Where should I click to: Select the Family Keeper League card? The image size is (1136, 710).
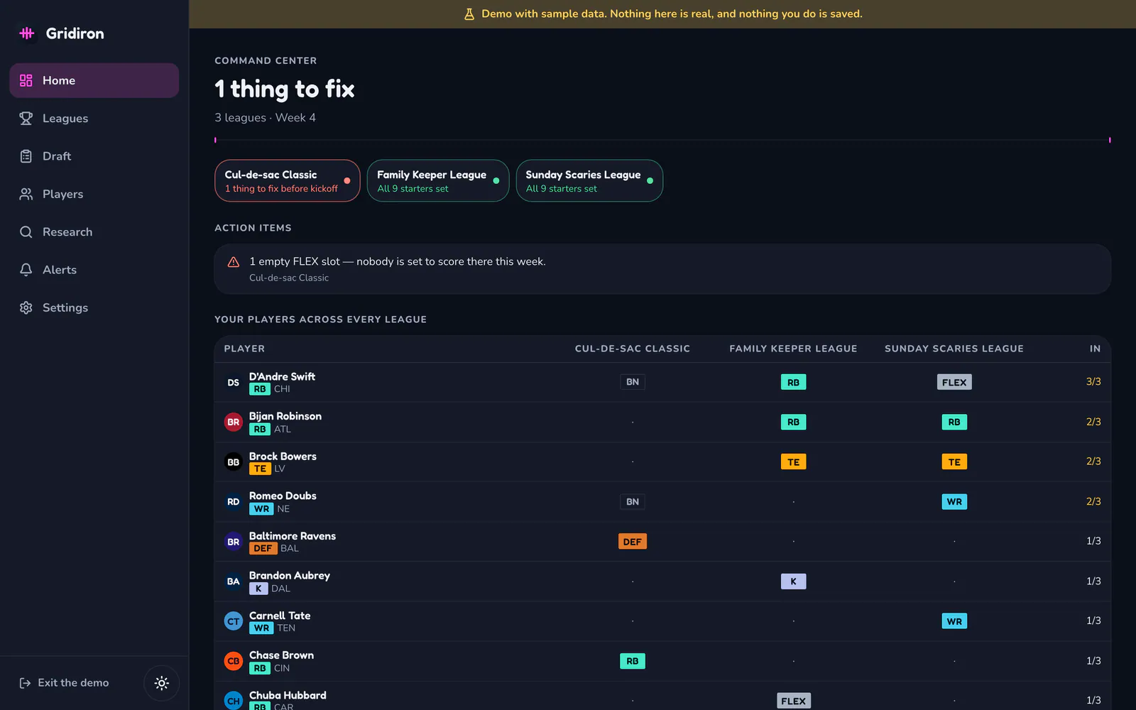438,181
